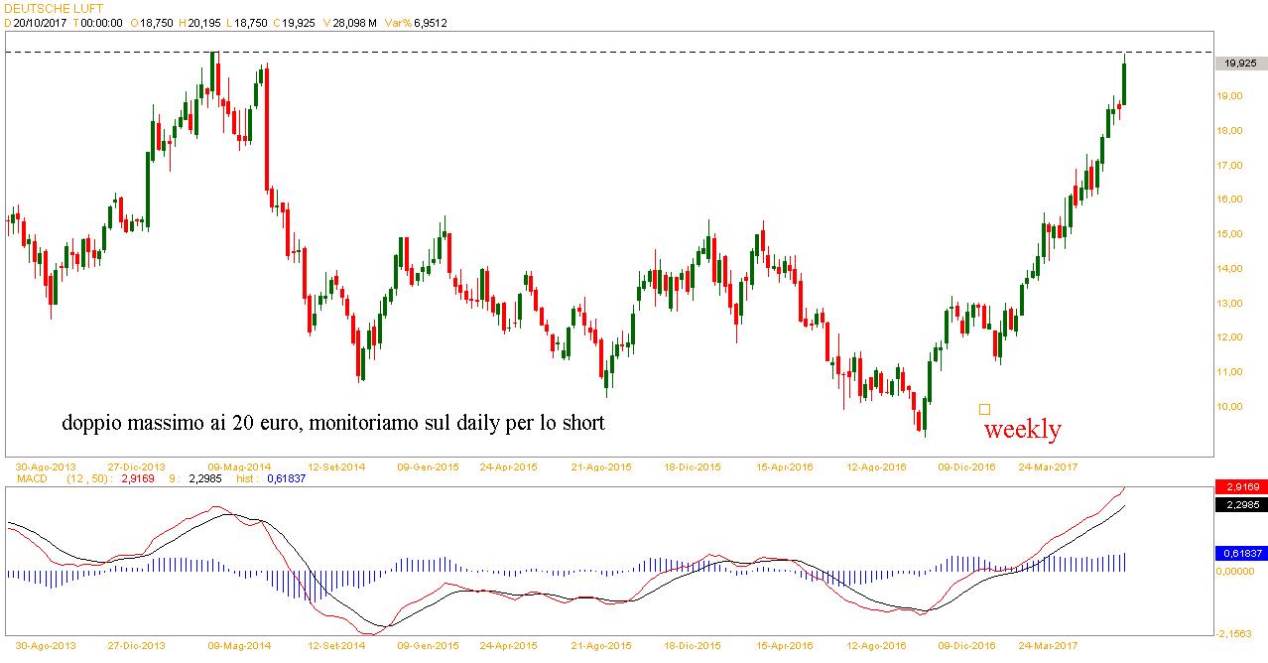
Task: Select the black 2,2985 signal value tag
Action: pos(1240,505)
